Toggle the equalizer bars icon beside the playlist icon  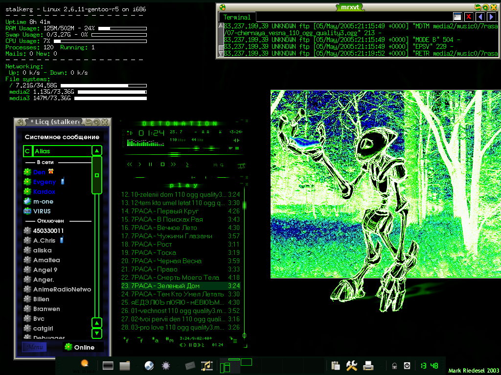231,148
